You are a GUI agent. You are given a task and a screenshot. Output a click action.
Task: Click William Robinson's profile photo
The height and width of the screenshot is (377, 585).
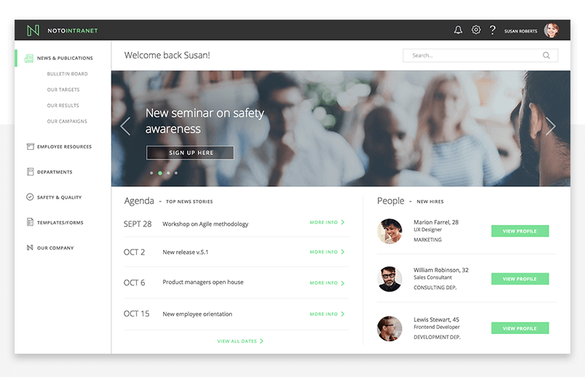389,279
